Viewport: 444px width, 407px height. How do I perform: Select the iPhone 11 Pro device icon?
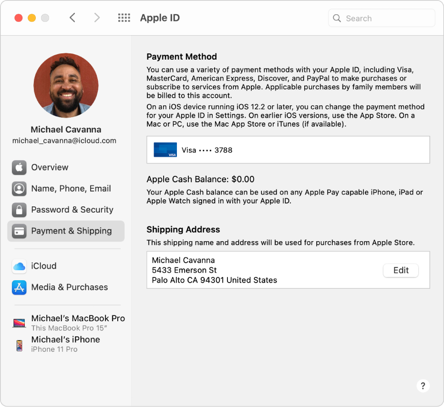click(x=19, y=345)
